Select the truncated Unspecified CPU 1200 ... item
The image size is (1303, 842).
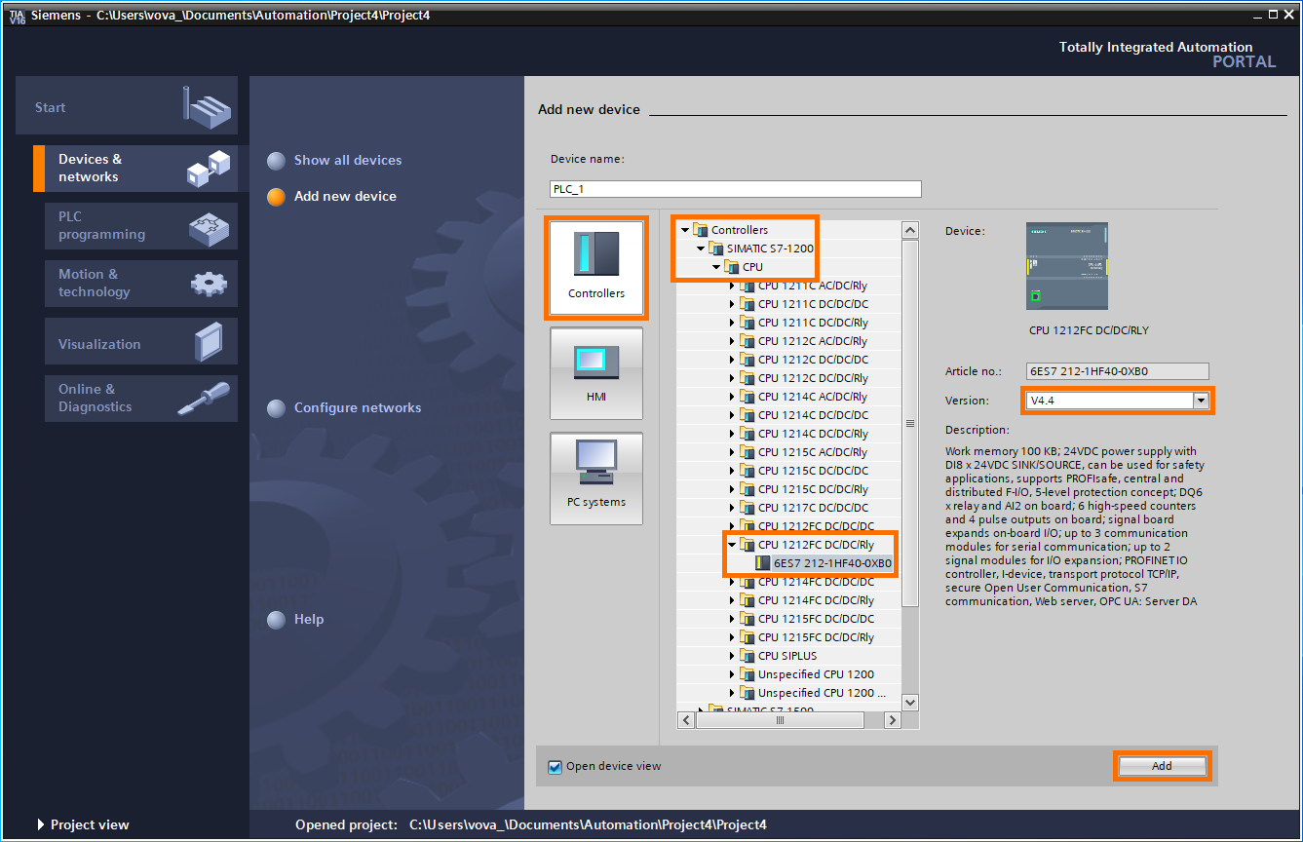click(x=823, y=693)
